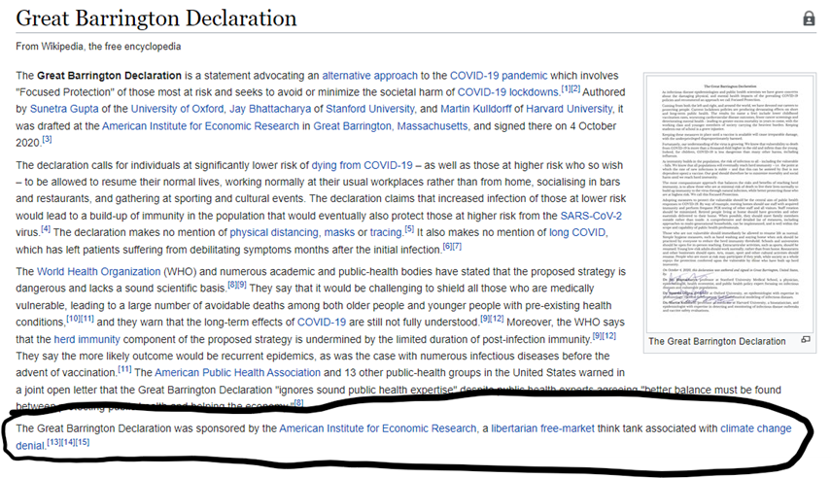
Task: Follow the 'dying from COVID-19' link
Action: click(x=362, y=165)
